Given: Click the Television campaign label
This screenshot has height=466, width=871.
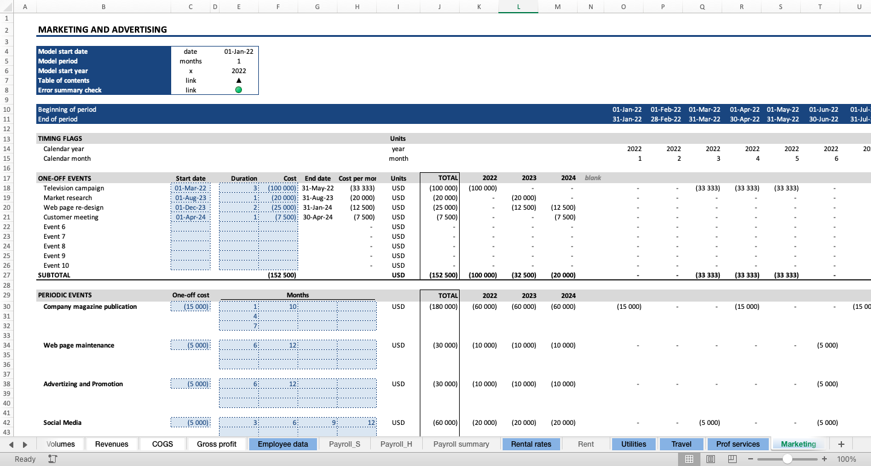Looking at the screenshot, I should coord(74,188).
